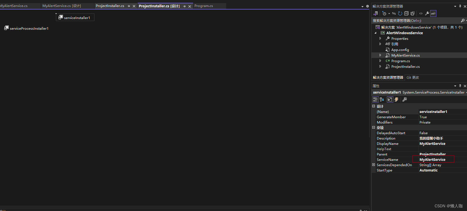
Task: Expand the Program.cs node
Action: [x=380, y=61]
